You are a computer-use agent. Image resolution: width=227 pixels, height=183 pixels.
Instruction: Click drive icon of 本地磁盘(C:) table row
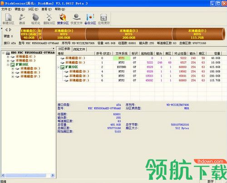tap(62, 58)
